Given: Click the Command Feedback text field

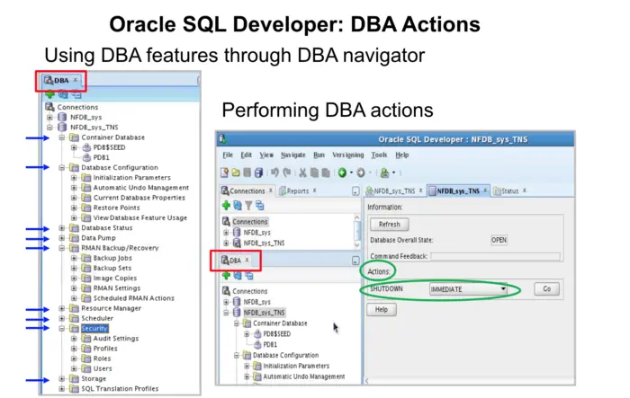Looking at the screenshot, I should tap(495, 256).
